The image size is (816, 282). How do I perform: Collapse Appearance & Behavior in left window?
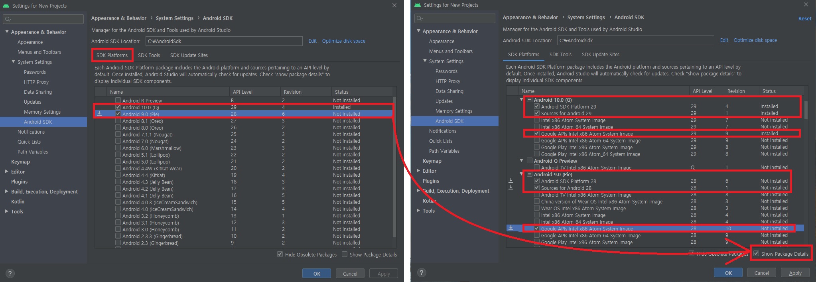tap(7, 32)
